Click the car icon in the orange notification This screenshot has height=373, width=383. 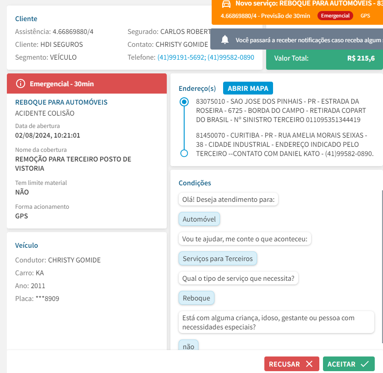click(226, 4)
